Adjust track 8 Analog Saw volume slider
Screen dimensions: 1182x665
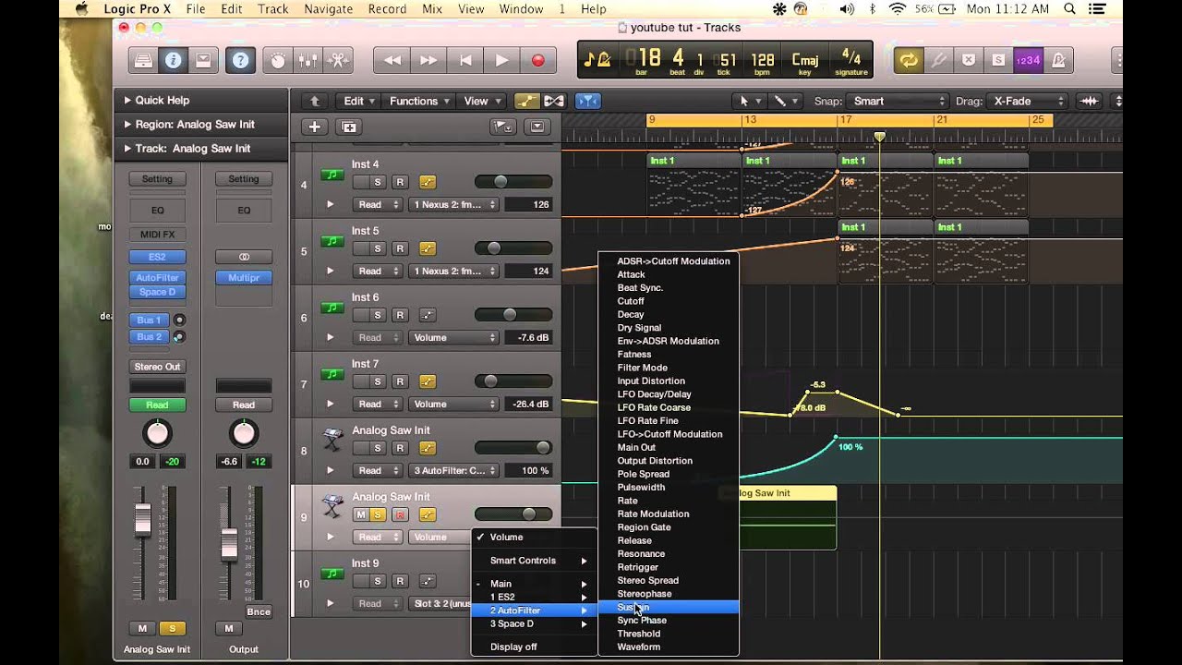coord(513,448)
